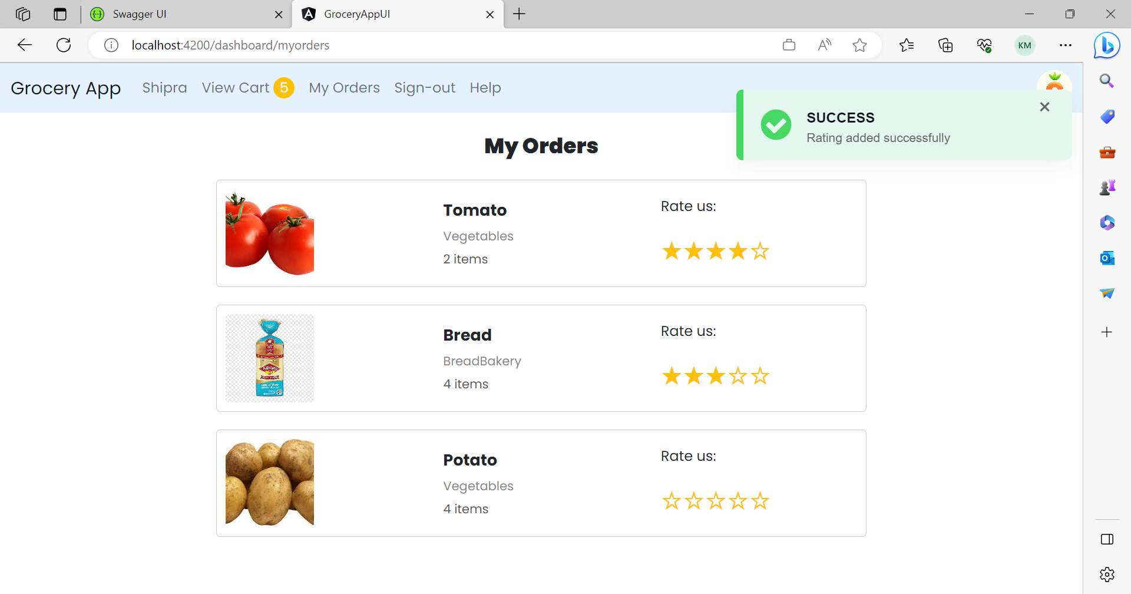Open Outlook from the sidebar
1131x594 pixels.
(1107, 258)
